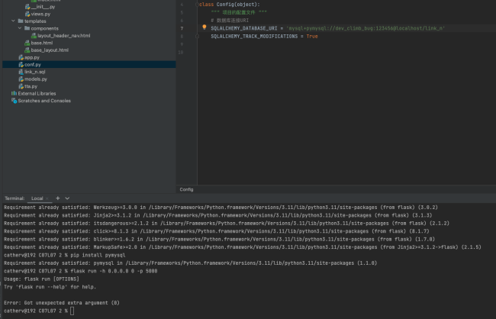Click the Config breadcrumb below editor
This screenshot has height=319, width=496.
pos(186,189)
